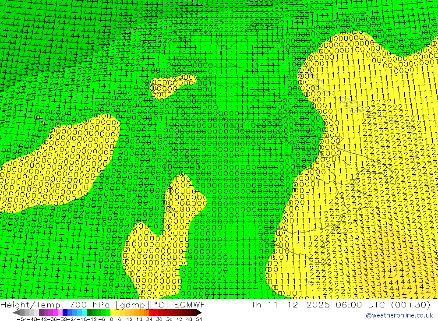Click the legend value 54
438x321 pixels.
point(199,319)
